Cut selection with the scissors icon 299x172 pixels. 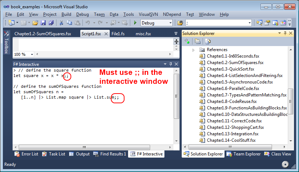(x=61, y=23)
